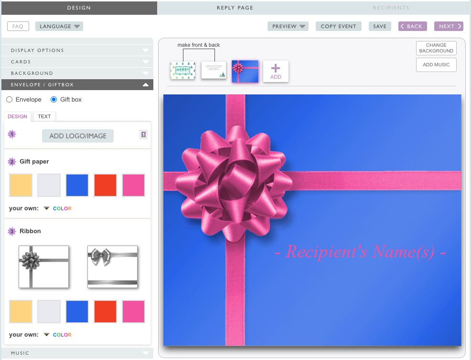This screenshot has height=360, width=471.
Task: Choose the red gift paper swatch
Action: pos(106,185)
